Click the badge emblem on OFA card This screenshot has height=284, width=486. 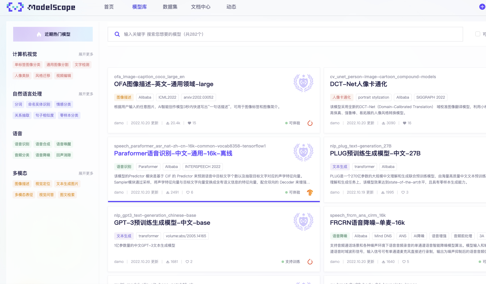(303, 83)
